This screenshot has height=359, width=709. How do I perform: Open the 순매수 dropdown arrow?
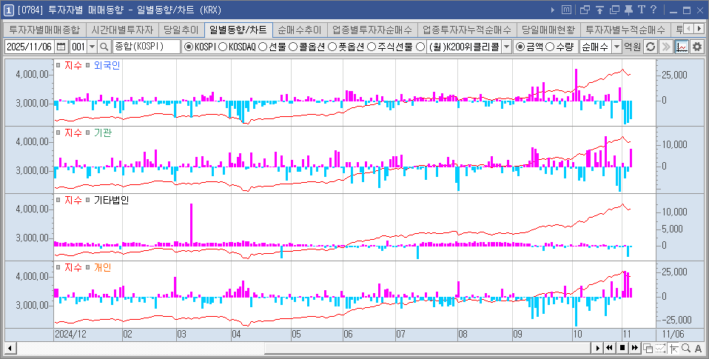616,47
